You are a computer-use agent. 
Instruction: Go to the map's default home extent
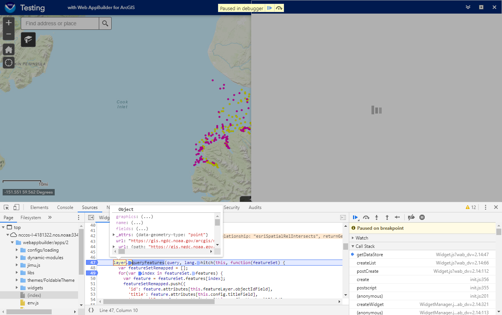pos(9,50)
